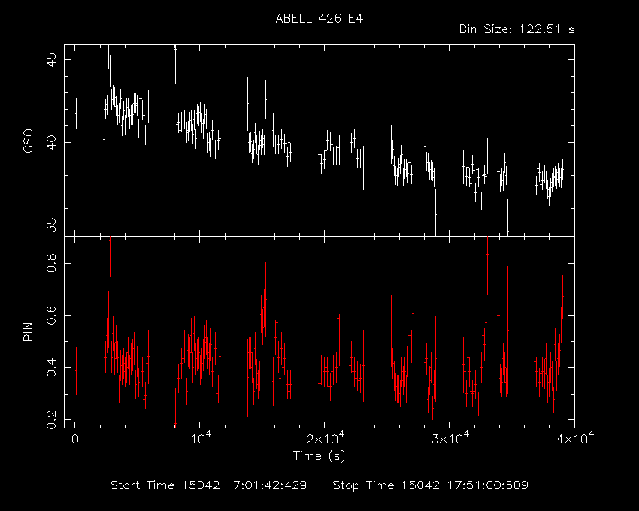The height and width of the screenshot is (511, 639).
Task: Click the Bin Size: 122.51 s label
Action: tap(516, 29)
